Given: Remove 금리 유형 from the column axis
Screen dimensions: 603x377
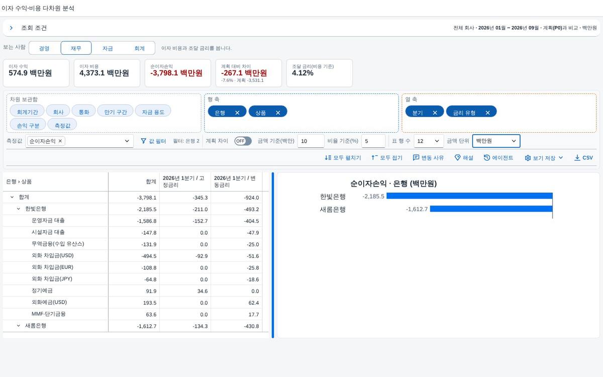Looking at the screenshot, I should point(487,113).
